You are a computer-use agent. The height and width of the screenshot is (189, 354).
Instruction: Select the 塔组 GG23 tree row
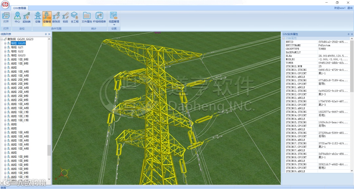point(18,55)
